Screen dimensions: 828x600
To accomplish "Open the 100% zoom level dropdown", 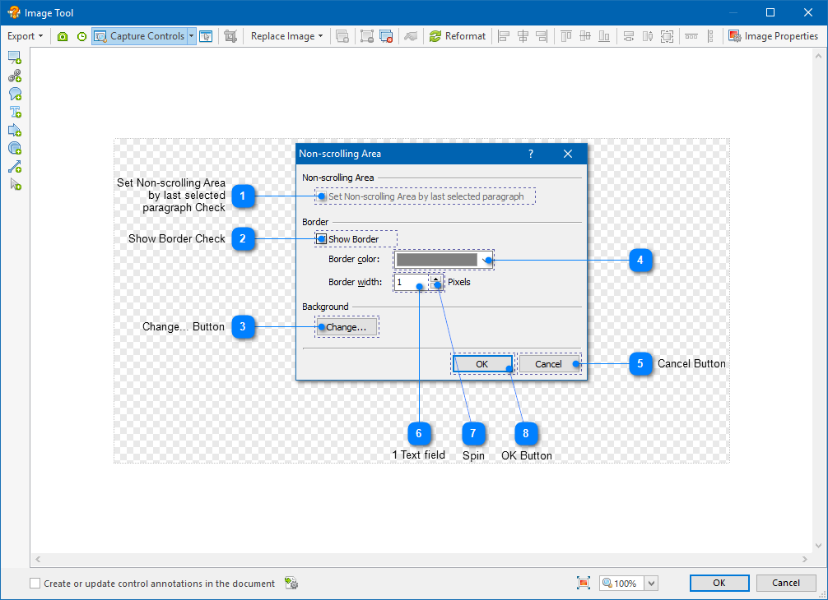I will [x=651, y=583].
